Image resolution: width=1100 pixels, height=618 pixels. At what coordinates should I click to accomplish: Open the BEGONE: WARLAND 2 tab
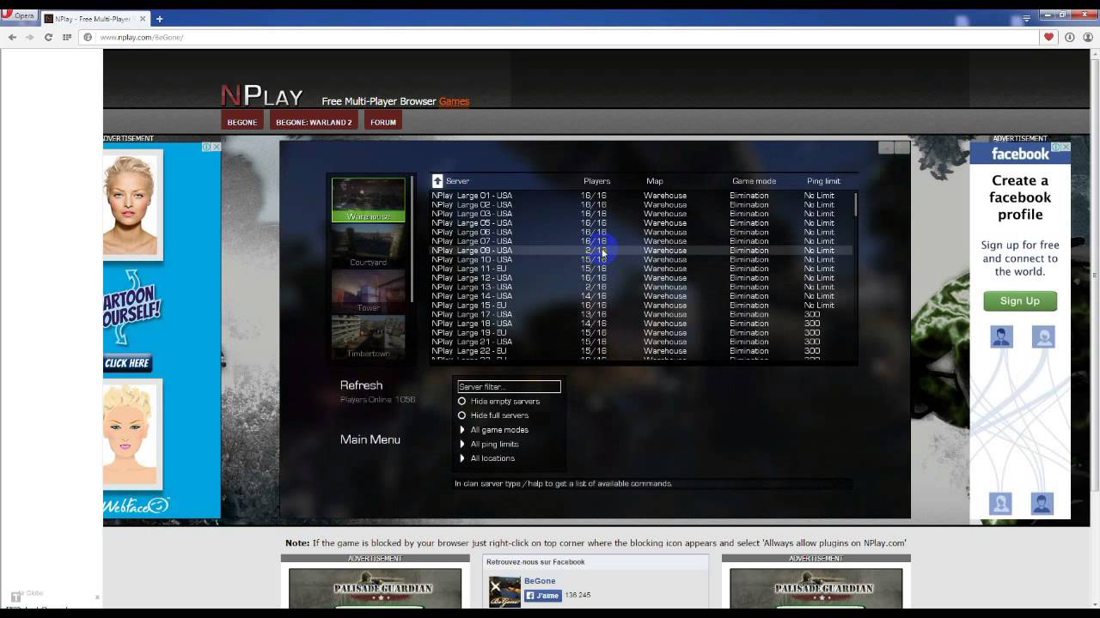(x=314, y=122)
